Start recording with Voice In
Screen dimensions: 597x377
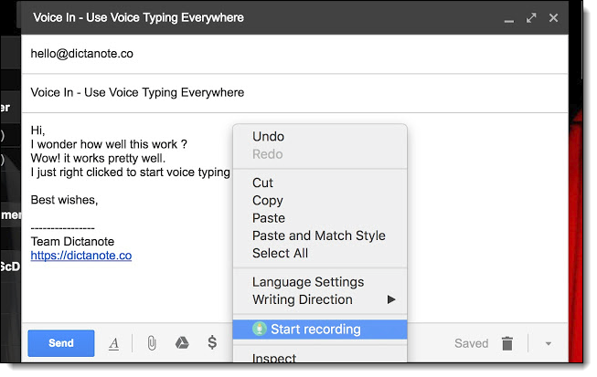(320, 330)
